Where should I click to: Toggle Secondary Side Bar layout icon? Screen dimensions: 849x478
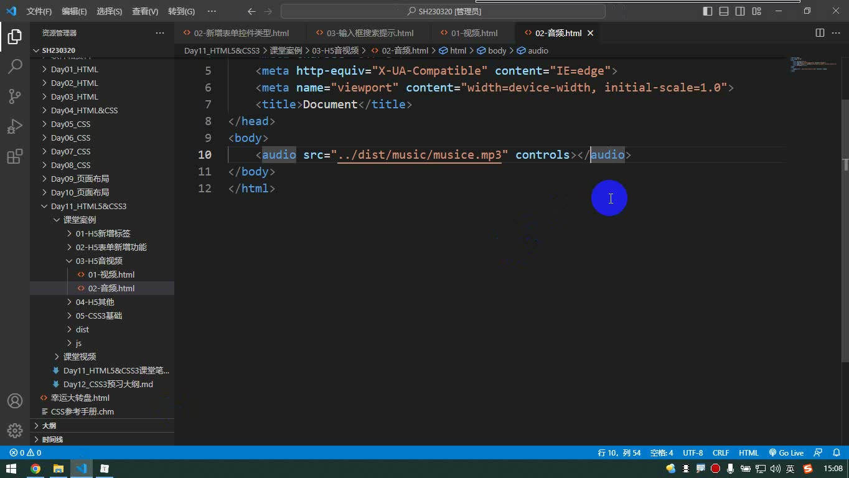pos(740,11)
